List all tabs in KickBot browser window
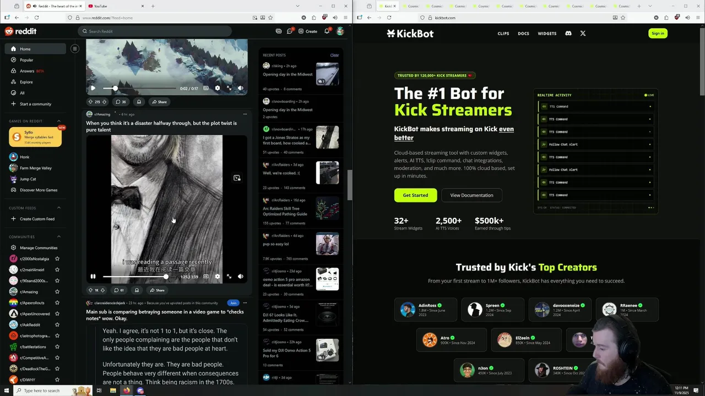This screenshot has height=396, width=705. click(x=650, y=6)
